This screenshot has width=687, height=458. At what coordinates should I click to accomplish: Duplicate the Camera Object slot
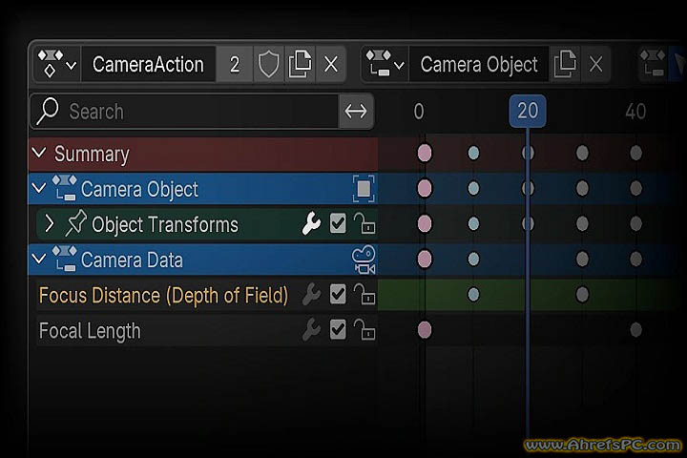click(x=565, y=65)
